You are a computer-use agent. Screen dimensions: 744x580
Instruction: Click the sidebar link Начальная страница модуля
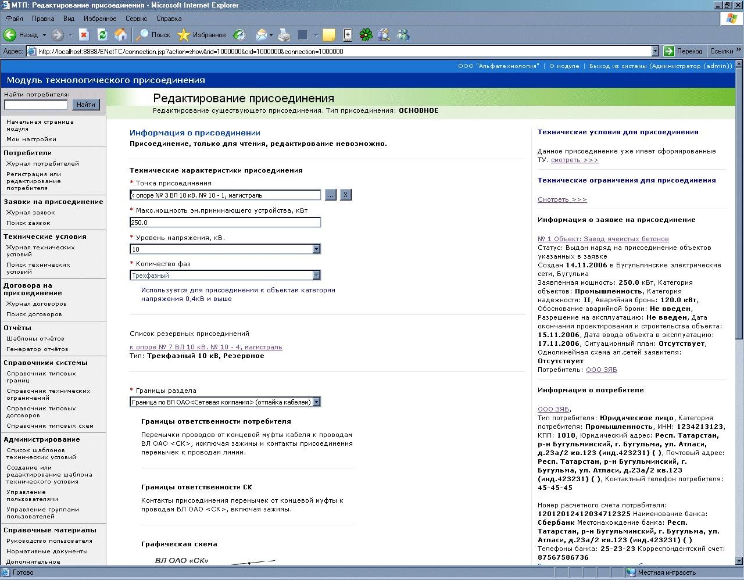pos(40,126)
